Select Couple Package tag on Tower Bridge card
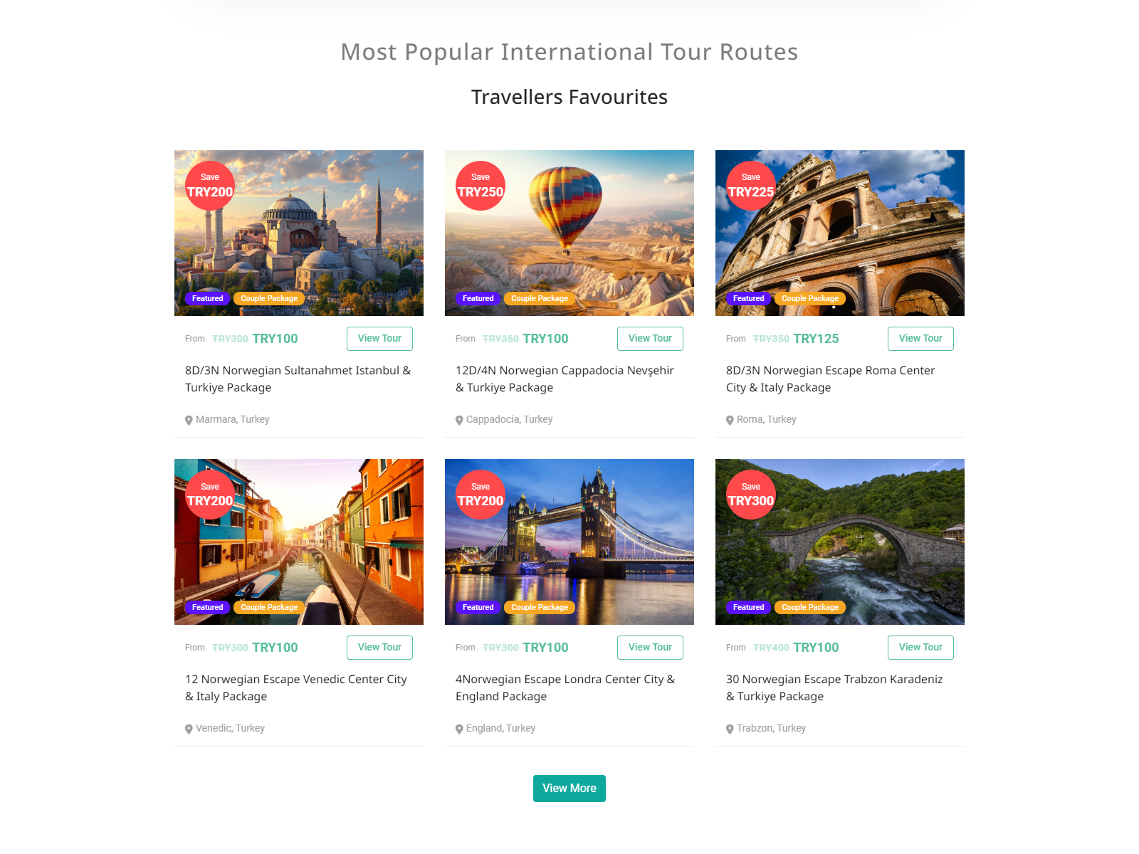Viewport: 1139px width, 854px height. (x=540, y=607)
